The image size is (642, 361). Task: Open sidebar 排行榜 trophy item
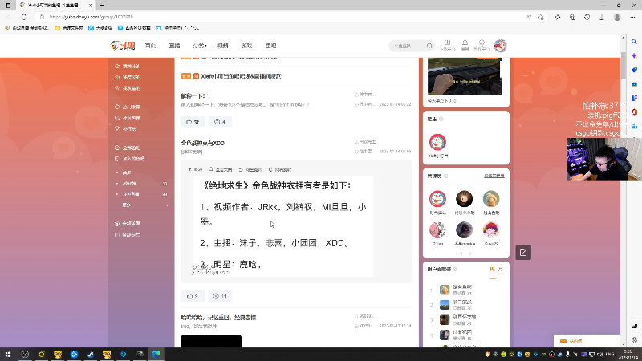pyautogui.click(x=126, y=128)
